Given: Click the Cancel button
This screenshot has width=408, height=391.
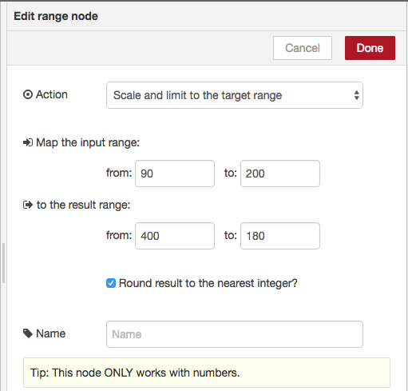Looking at the screenshot, I should pyautogui.click(x=303, y=48).
